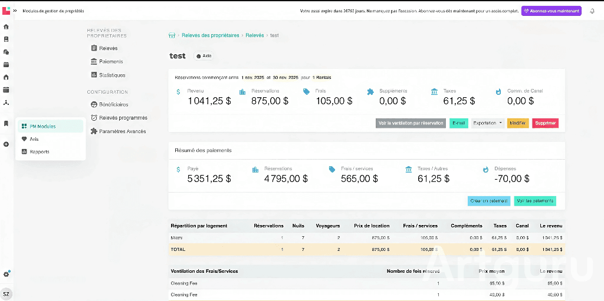
Task: Click the red Supprimer button
Action: click(546, 123)
